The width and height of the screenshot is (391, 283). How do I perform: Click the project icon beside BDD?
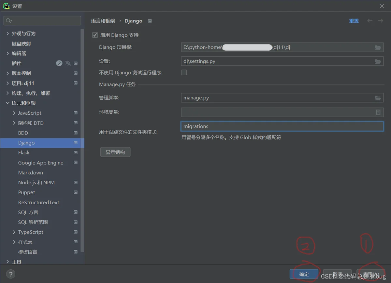(x=76, y=133)
